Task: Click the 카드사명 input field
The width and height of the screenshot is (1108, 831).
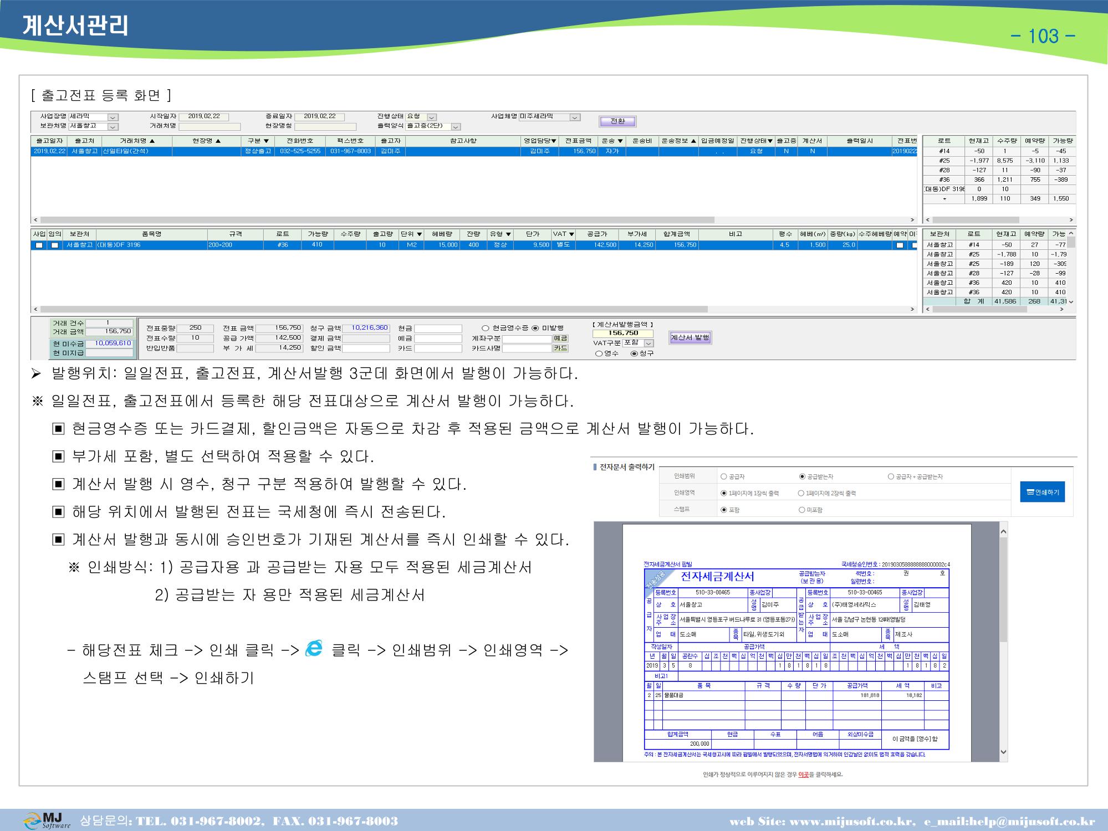Action: [527, 348]
